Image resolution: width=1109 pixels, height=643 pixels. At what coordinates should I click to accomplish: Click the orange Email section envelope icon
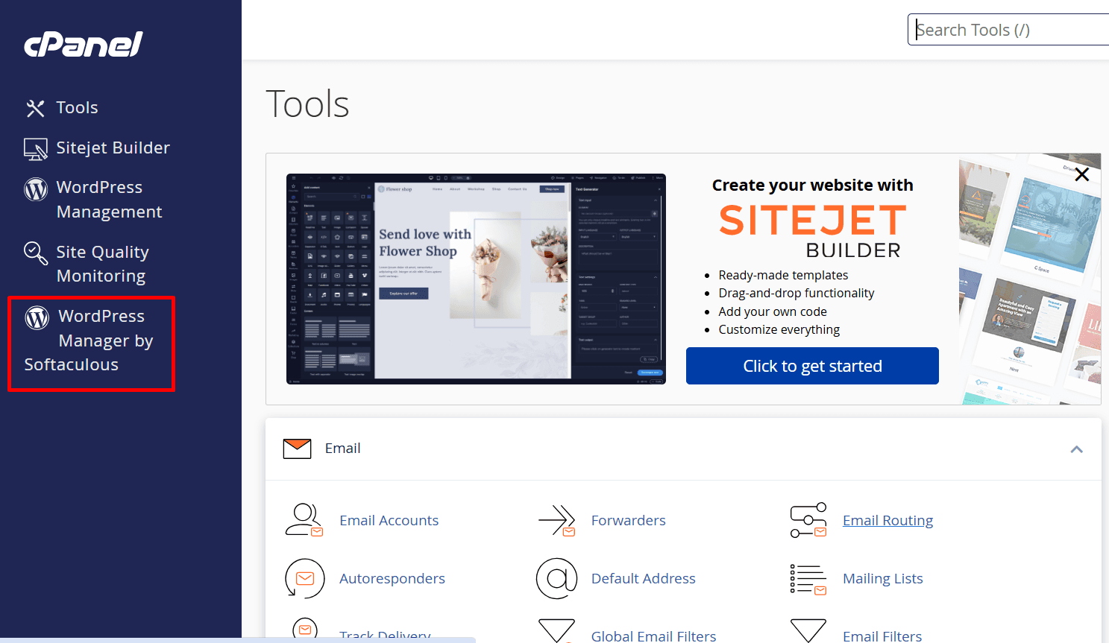[x=297, y=448]
